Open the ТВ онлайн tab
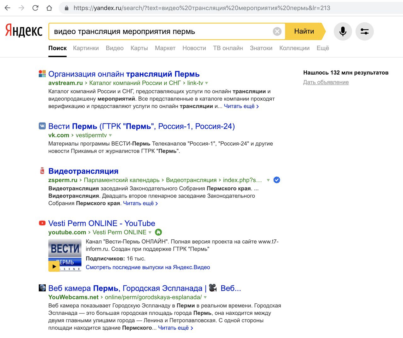403x338 pixels. coord(228,48)
